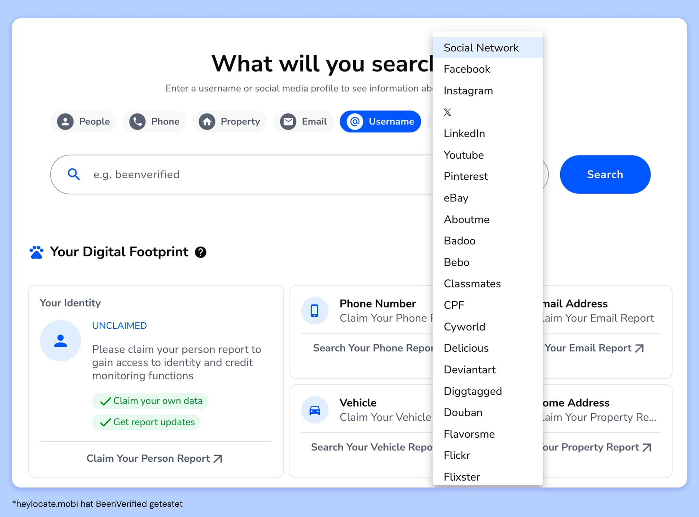The height and width of the screenshot is (517, 699).
Task: Open the Search Your Vehicle Report link
Action: tap(372, 447)
